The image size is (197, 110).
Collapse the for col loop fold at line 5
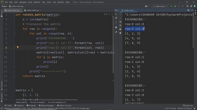click(14, 34)
